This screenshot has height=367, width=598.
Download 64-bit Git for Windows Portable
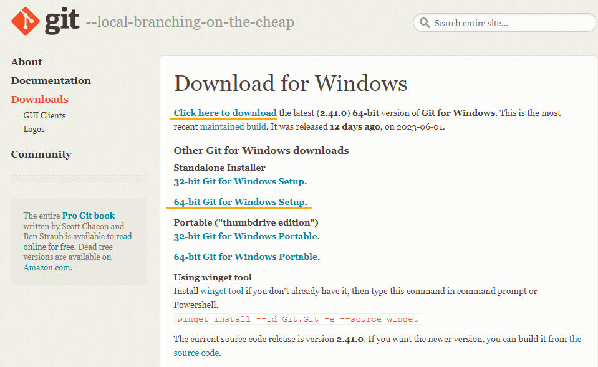[246, 257]
